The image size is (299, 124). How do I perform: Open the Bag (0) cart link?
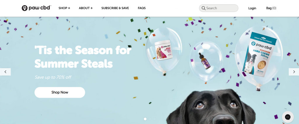pyautogui.click(x=271, y=8)
